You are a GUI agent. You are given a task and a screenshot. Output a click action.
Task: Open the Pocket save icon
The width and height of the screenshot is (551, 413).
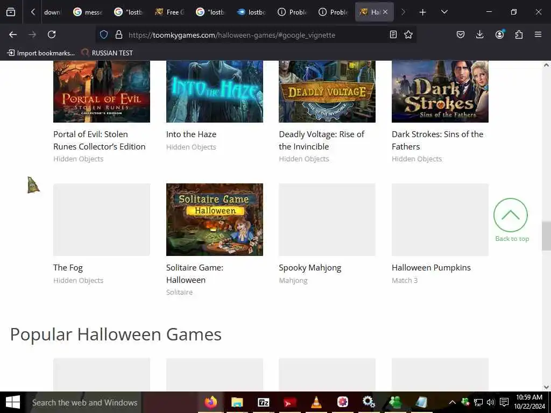point(461,34)
